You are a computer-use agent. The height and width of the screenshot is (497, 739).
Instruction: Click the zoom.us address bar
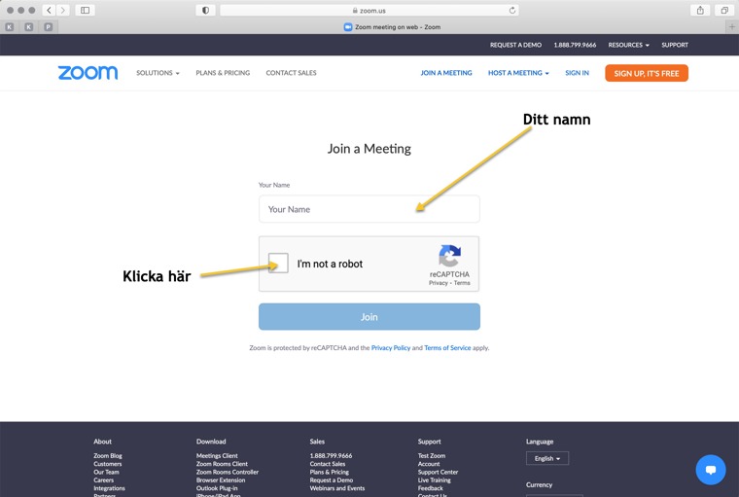pyautogui.click(x=369, y=11)
